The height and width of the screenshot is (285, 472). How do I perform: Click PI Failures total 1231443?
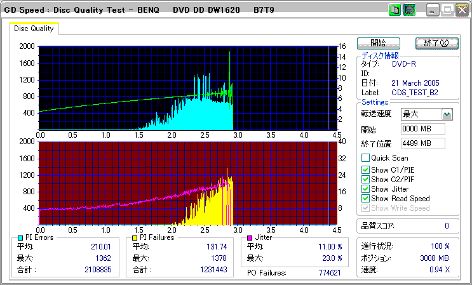point(213,270)
